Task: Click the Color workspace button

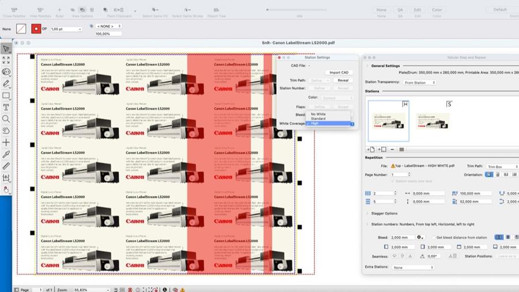Action: (437, 10)
